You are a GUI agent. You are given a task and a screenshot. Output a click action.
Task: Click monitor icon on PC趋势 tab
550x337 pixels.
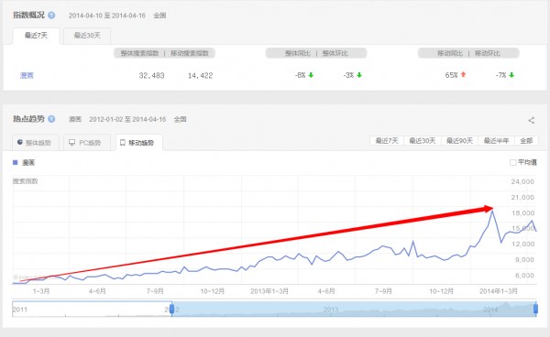click(x=71, y=142)
